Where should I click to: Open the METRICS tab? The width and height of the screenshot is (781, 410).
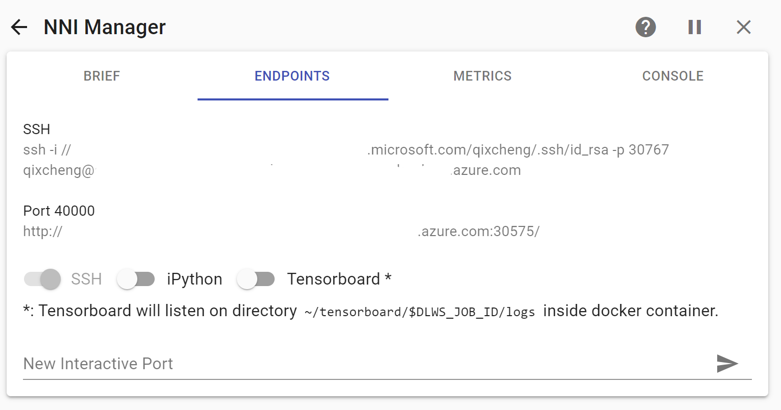[482, 75]
